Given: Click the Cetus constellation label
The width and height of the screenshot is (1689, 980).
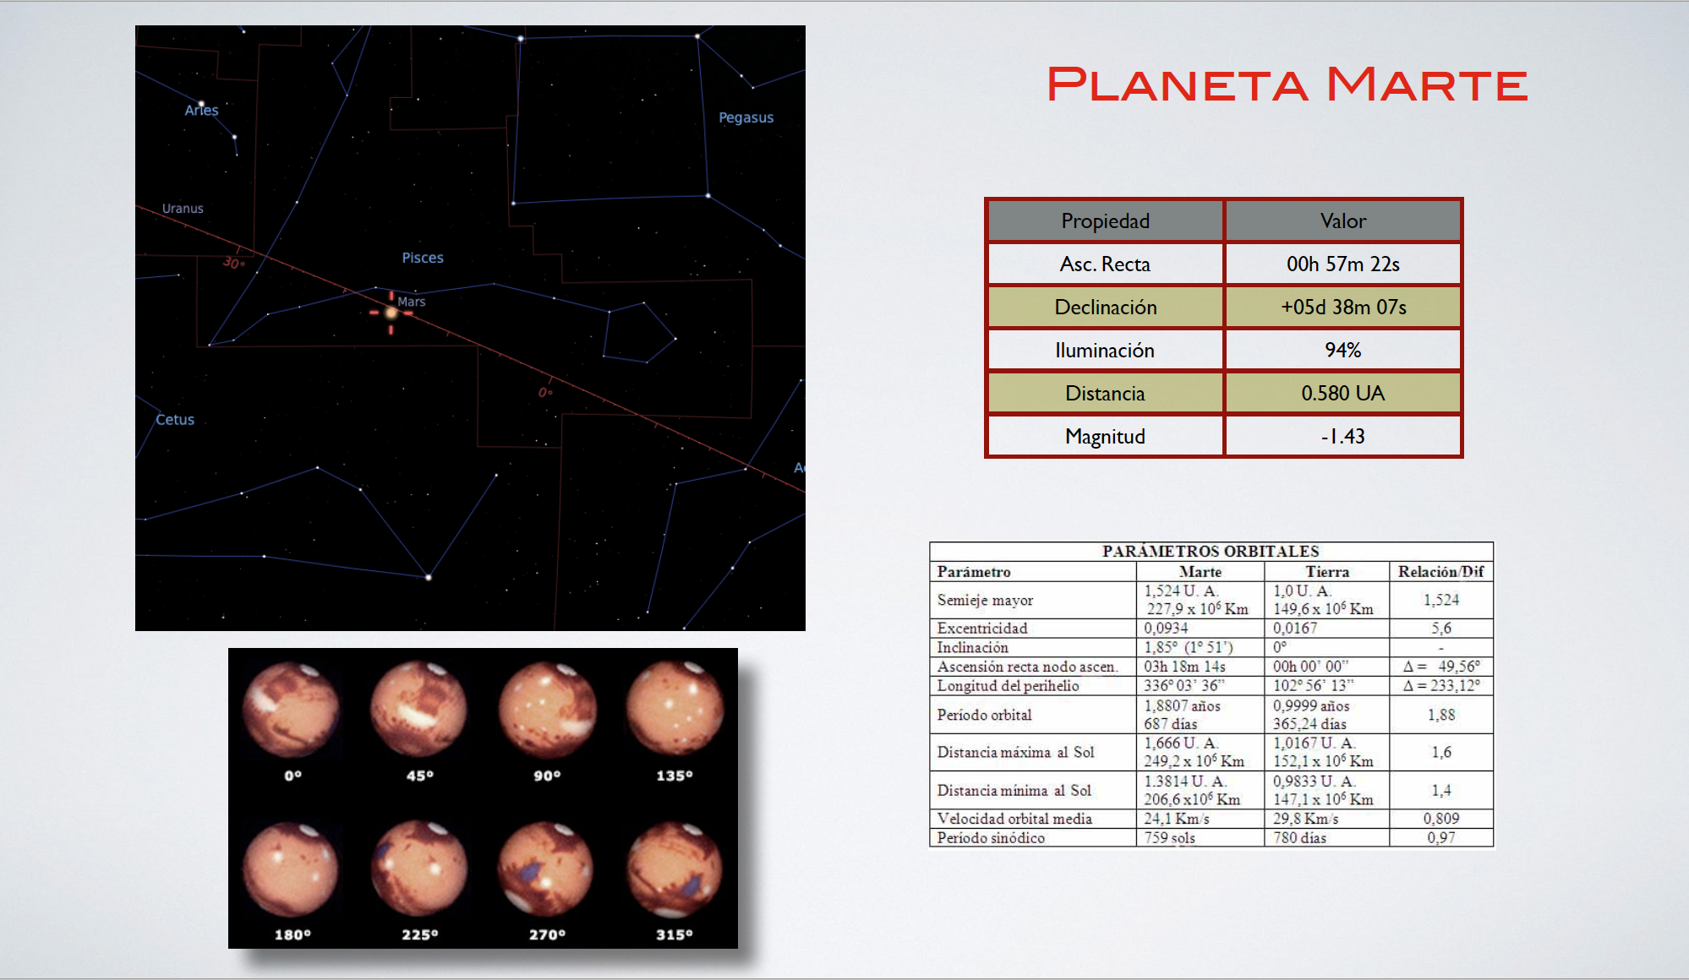Looking at the screenshot, I should (x=175, y=420).
